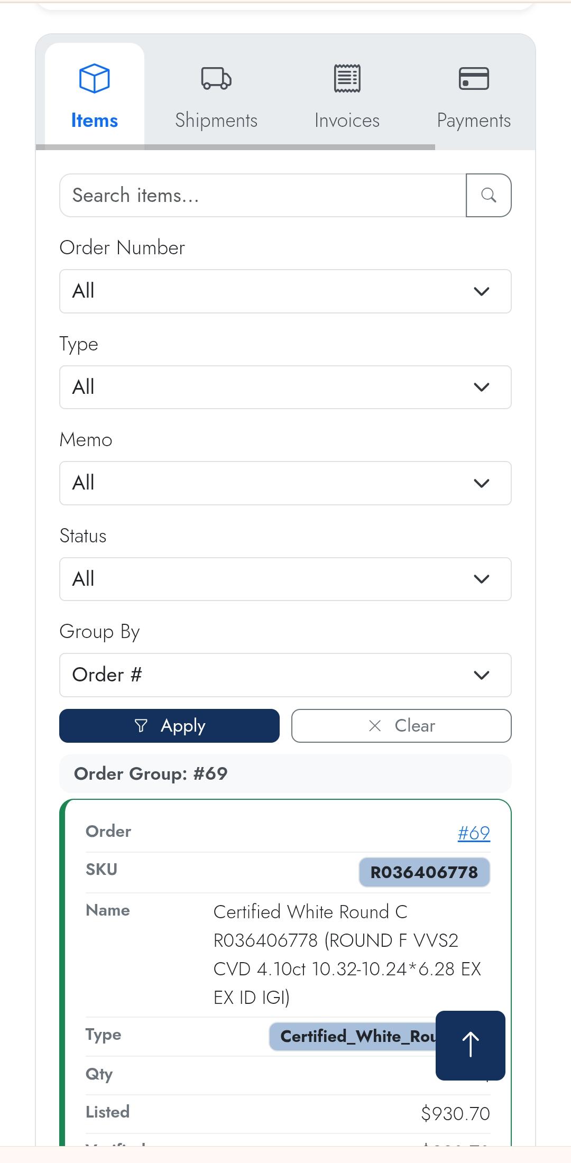Click the X icon inside Clear button
Viewport: 571px width, 1163px height.
[x=375, y=726]
